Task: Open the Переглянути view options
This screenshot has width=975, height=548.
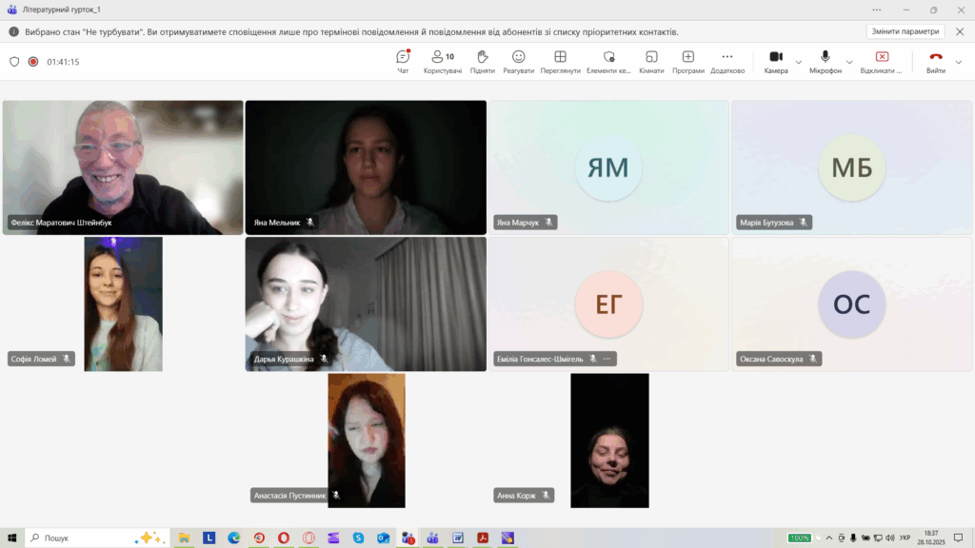Action: point(560,61)
